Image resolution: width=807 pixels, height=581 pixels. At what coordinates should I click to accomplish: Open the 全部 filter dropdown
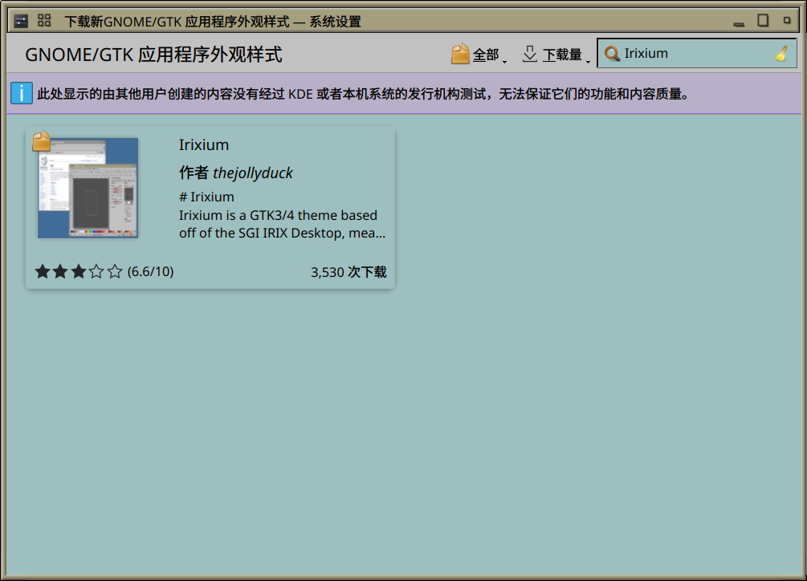coord(486,55)
